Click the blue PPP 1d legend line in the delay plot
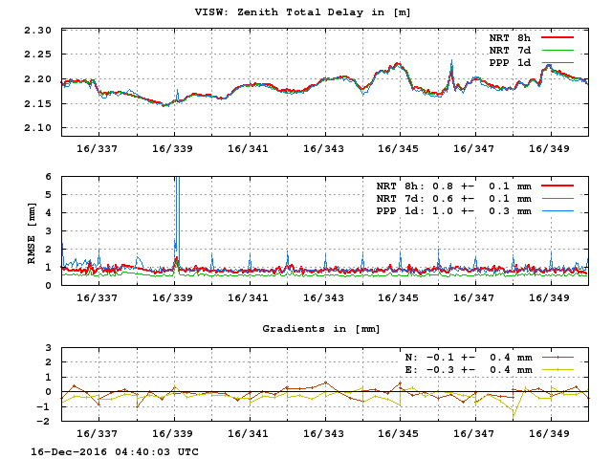The height and width of the screenshot is (459, 612). [x=557, y=62]
